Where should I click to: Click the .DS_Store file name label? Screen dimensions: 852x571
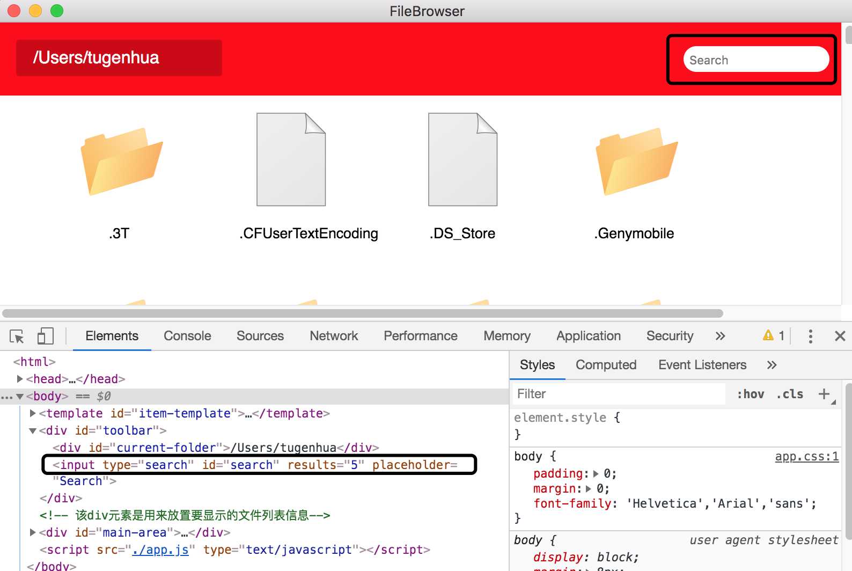pos(462,234)
